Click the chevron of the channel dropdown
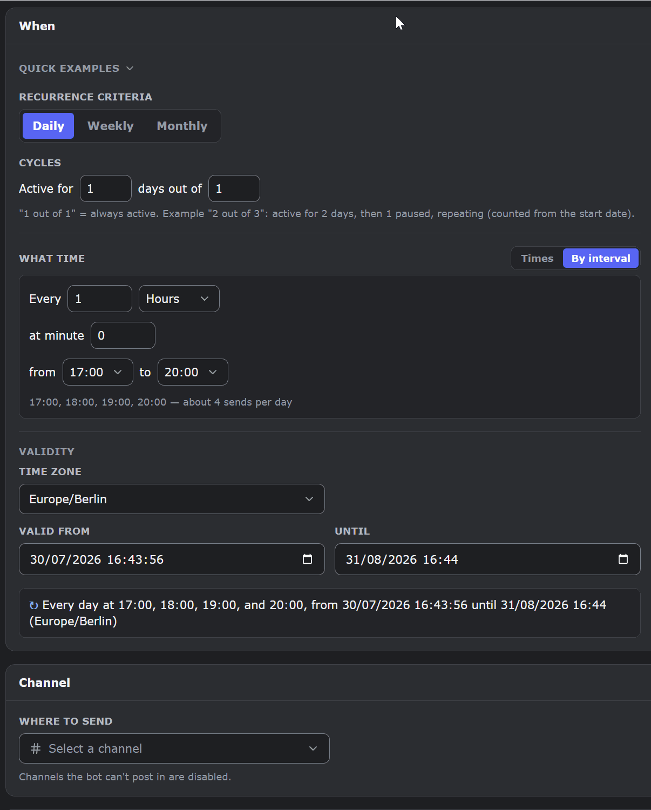The image size is (651, 810). point(313,748)
